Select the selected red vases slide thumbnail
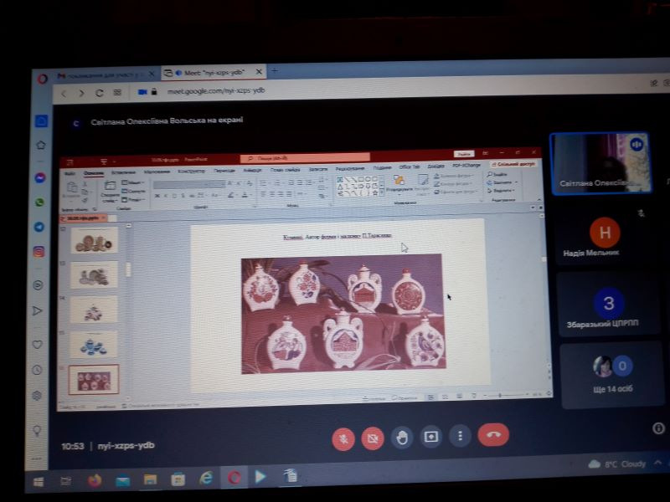This screenshot has width=670, height=502. point(94,380)
